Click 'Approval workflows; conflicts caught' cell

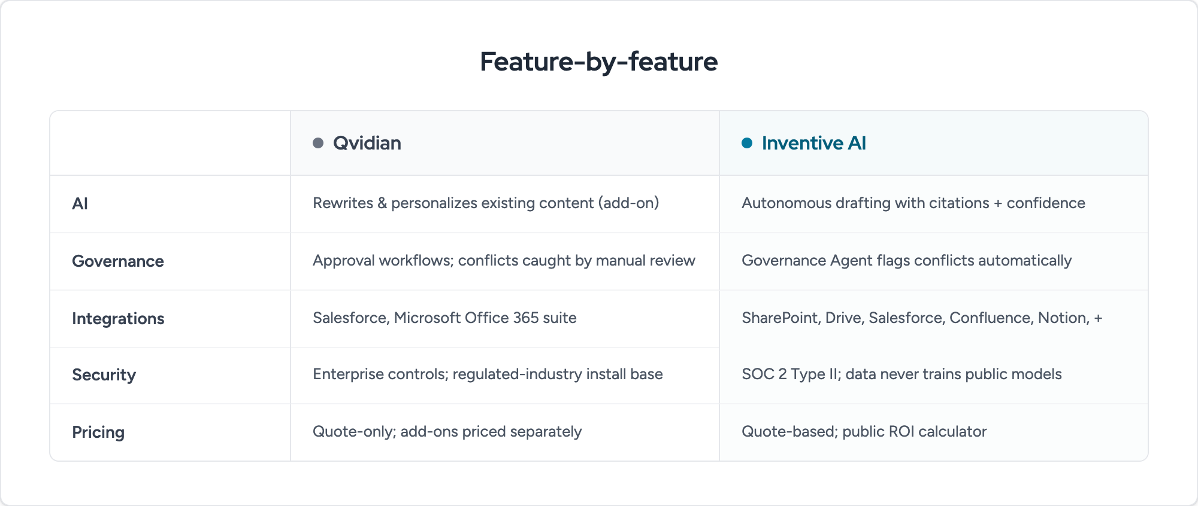504,261
